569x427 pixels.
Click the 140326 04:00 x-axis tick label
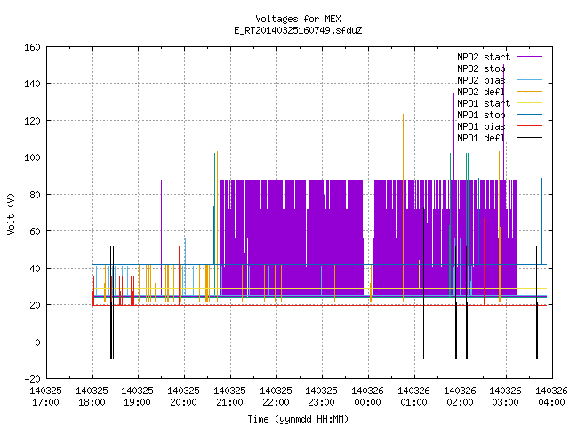[551, 397]
